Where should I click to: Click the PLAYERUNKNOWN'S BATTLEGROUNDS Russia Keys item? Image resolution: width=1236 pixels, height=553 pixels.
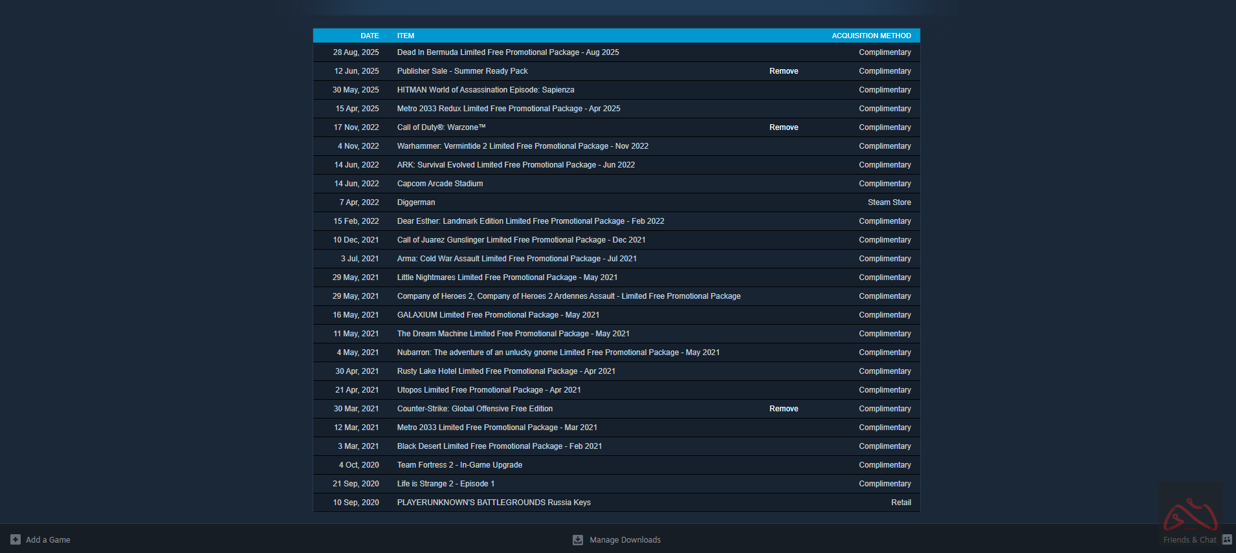point(494,503)
